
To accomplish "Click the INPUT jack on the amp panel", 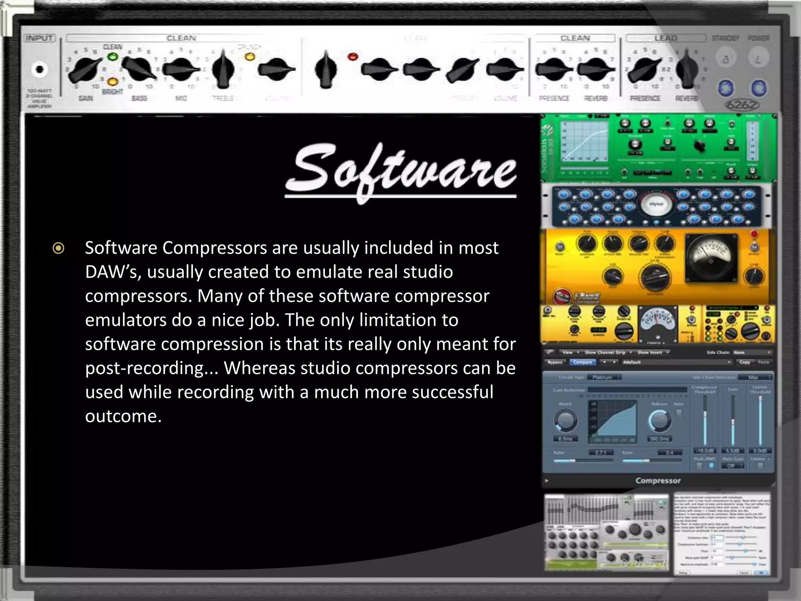I will point(39,70).
